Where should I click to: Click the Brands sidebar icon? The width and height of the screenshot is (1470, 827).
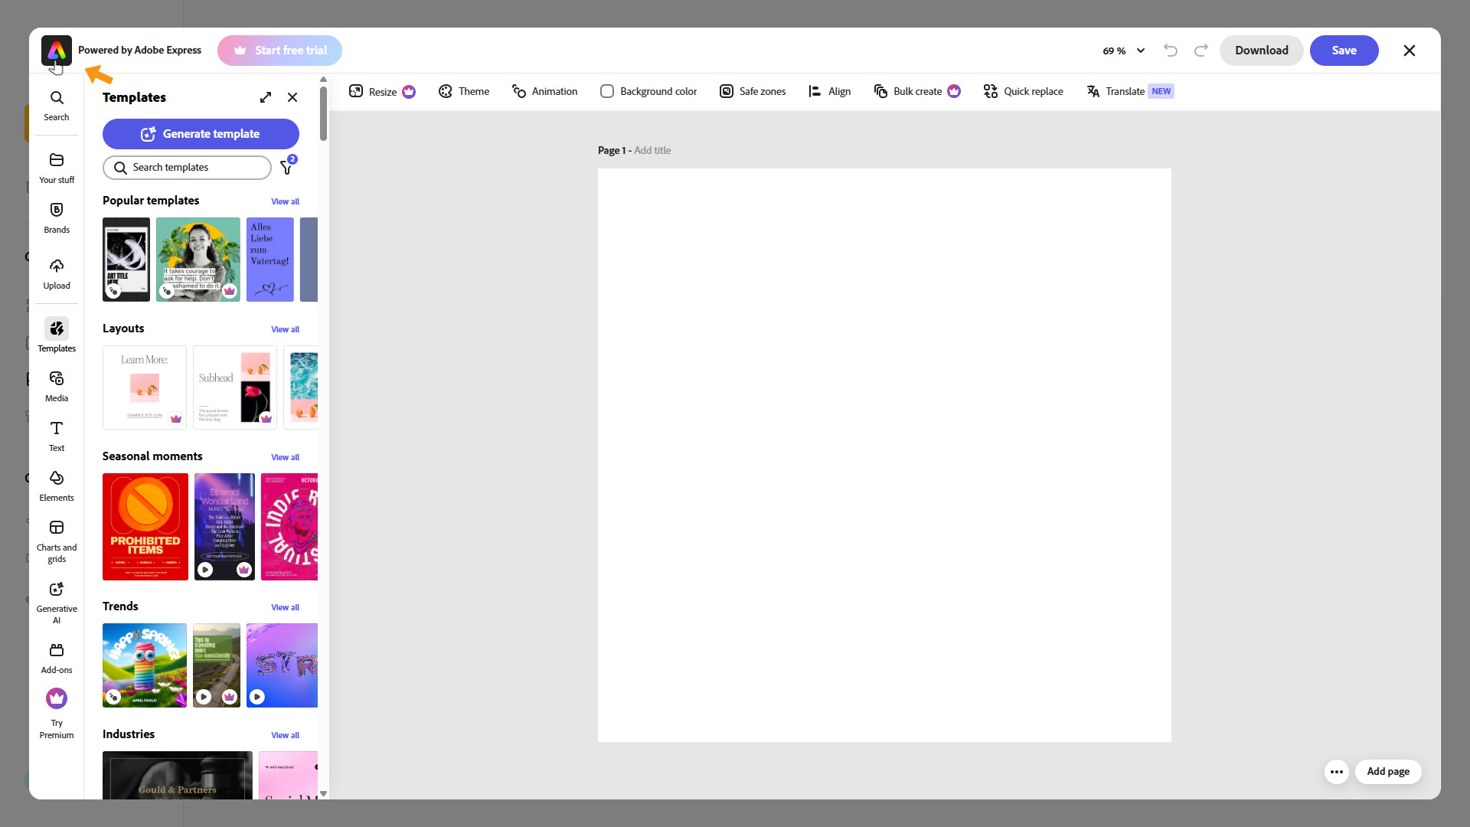pyautogui.click(x=57, y=217)
